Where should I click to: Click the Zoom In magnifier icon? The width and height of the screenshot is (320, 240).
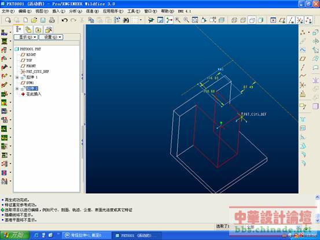tap(178, 20)
